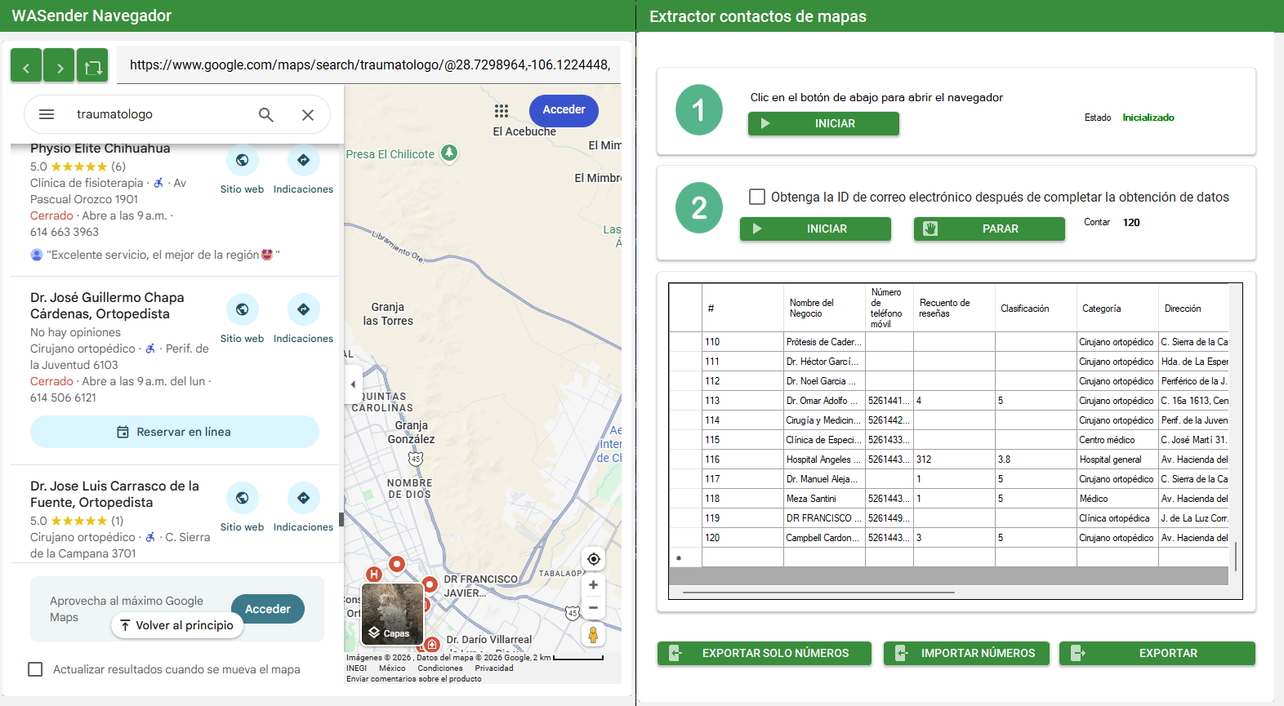
Task: Enable update results when map moves
Action: [35, 669]
